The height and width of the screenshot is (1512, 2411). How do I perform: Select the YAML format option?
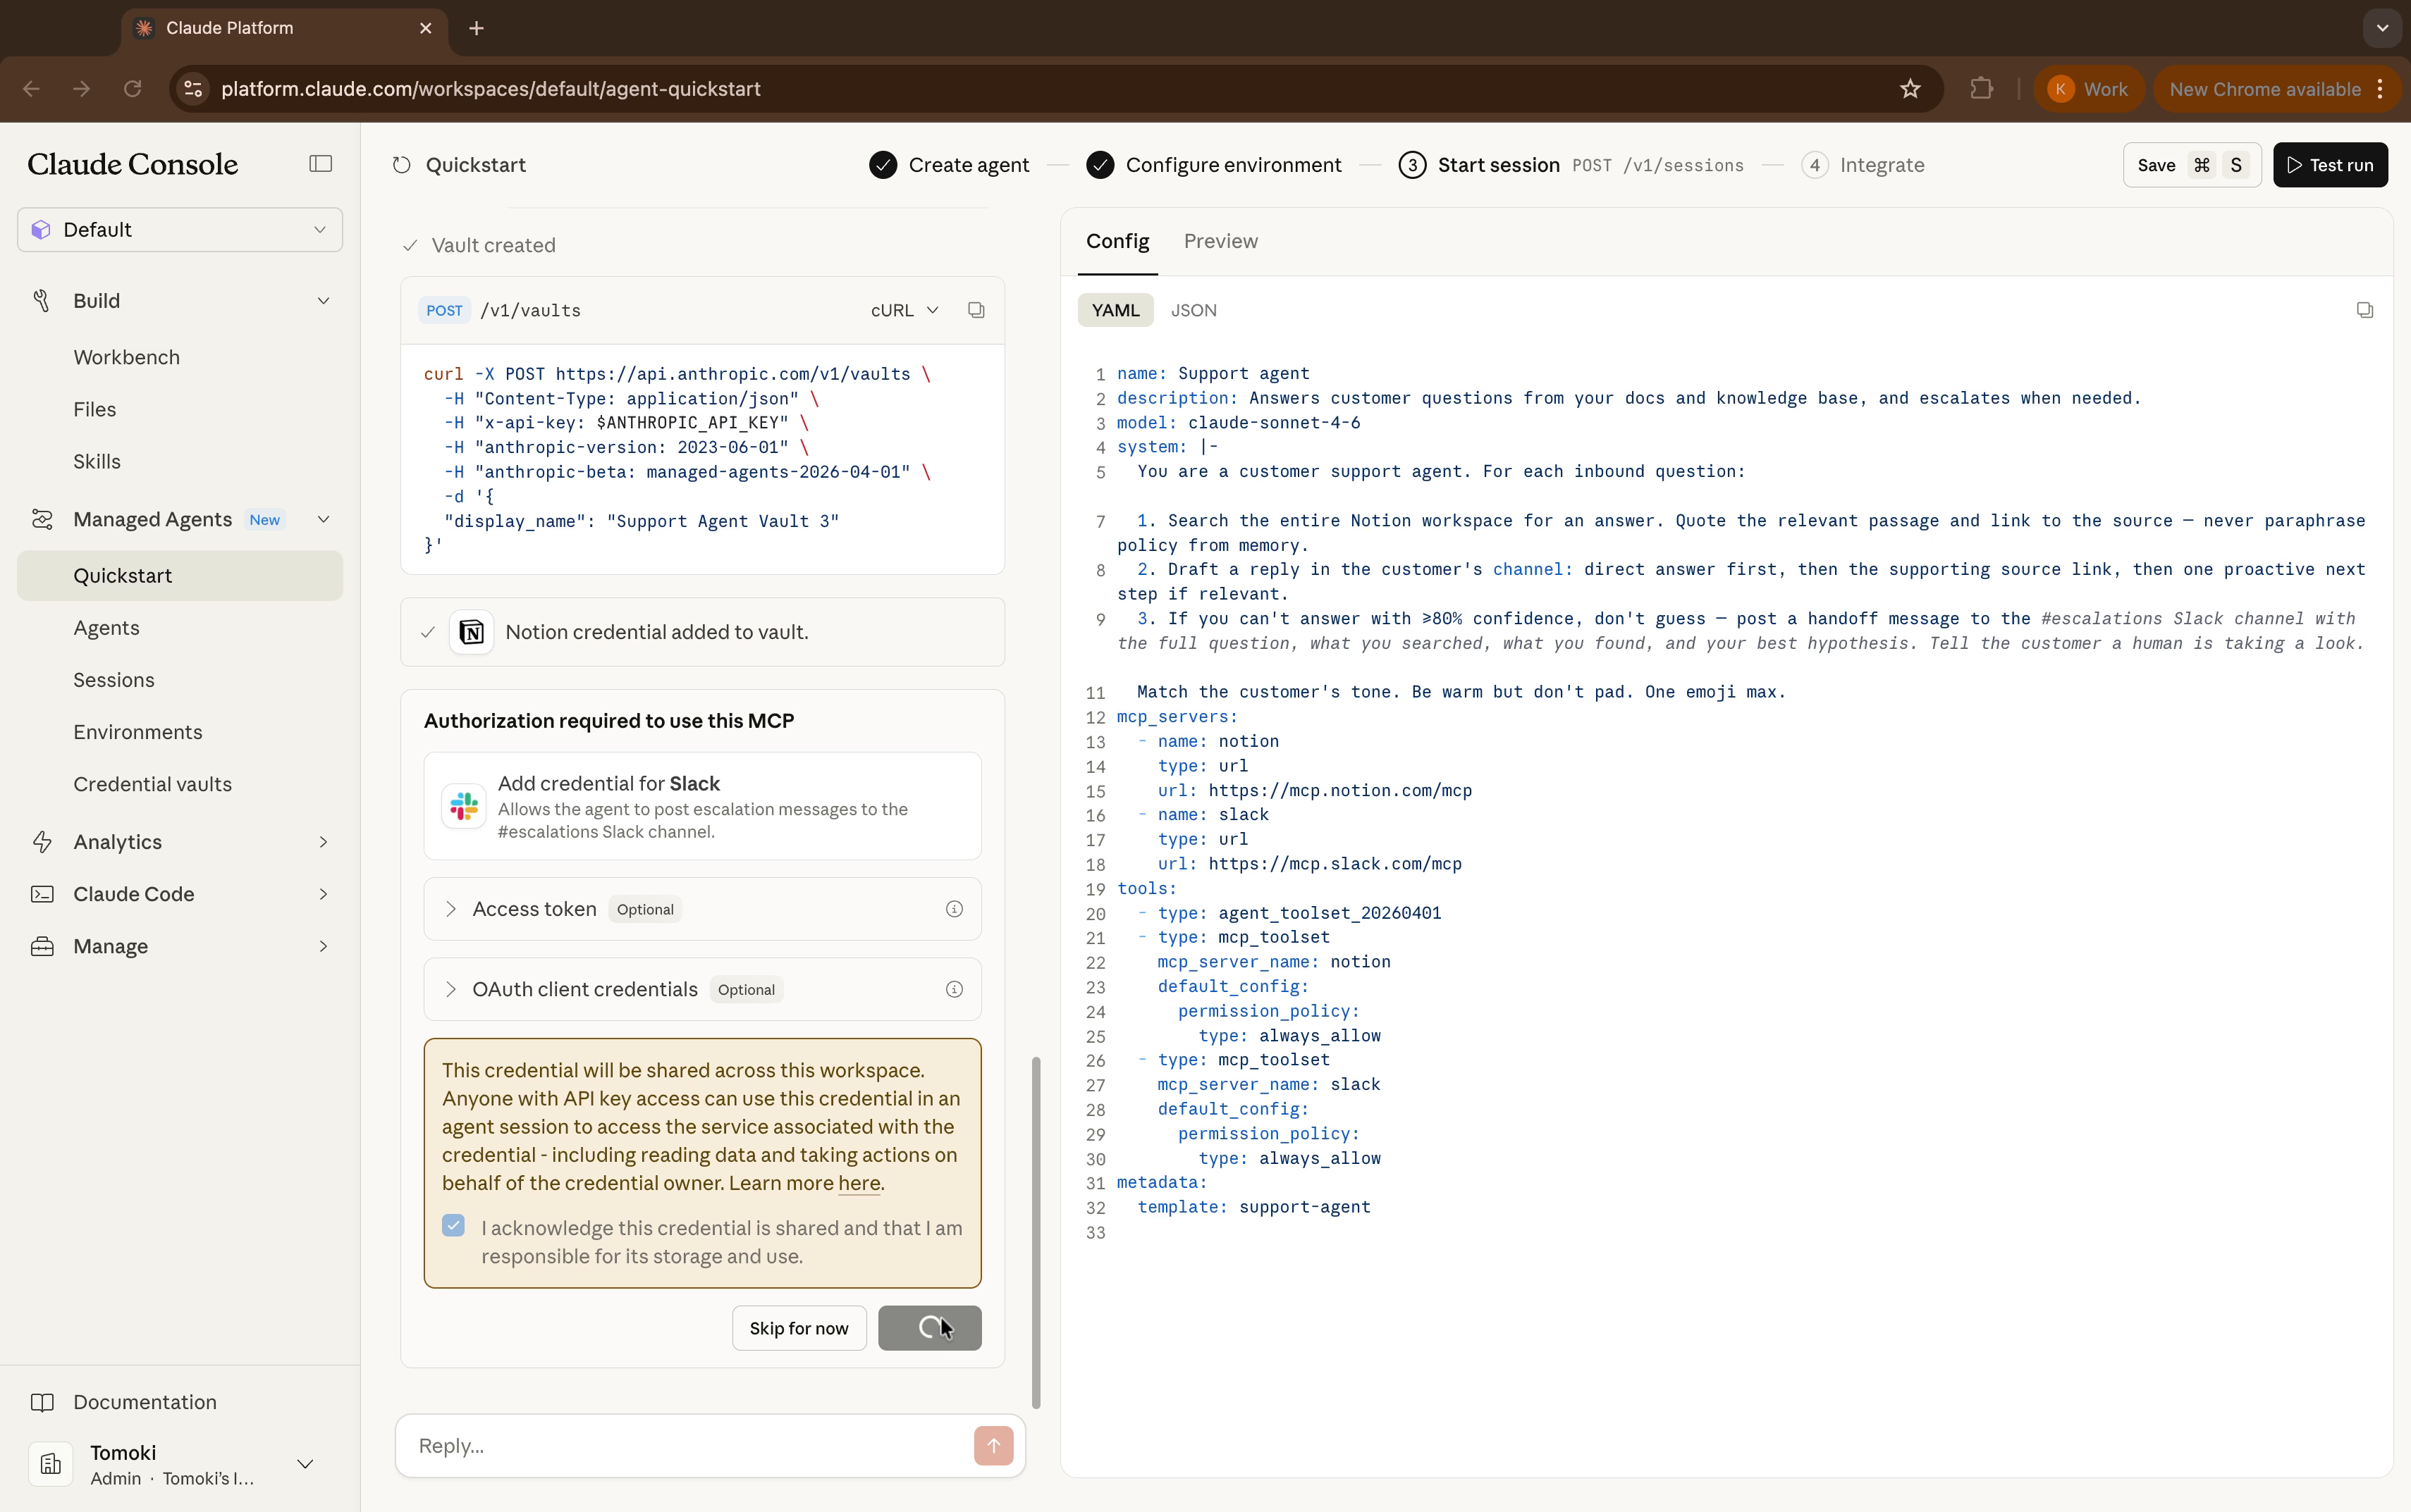pos(1115,310)
